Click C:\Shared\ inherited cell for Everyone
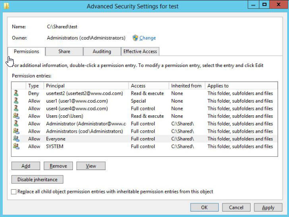Image resolution: width=289 pixels, height=217 pixels. click(182, 139)
